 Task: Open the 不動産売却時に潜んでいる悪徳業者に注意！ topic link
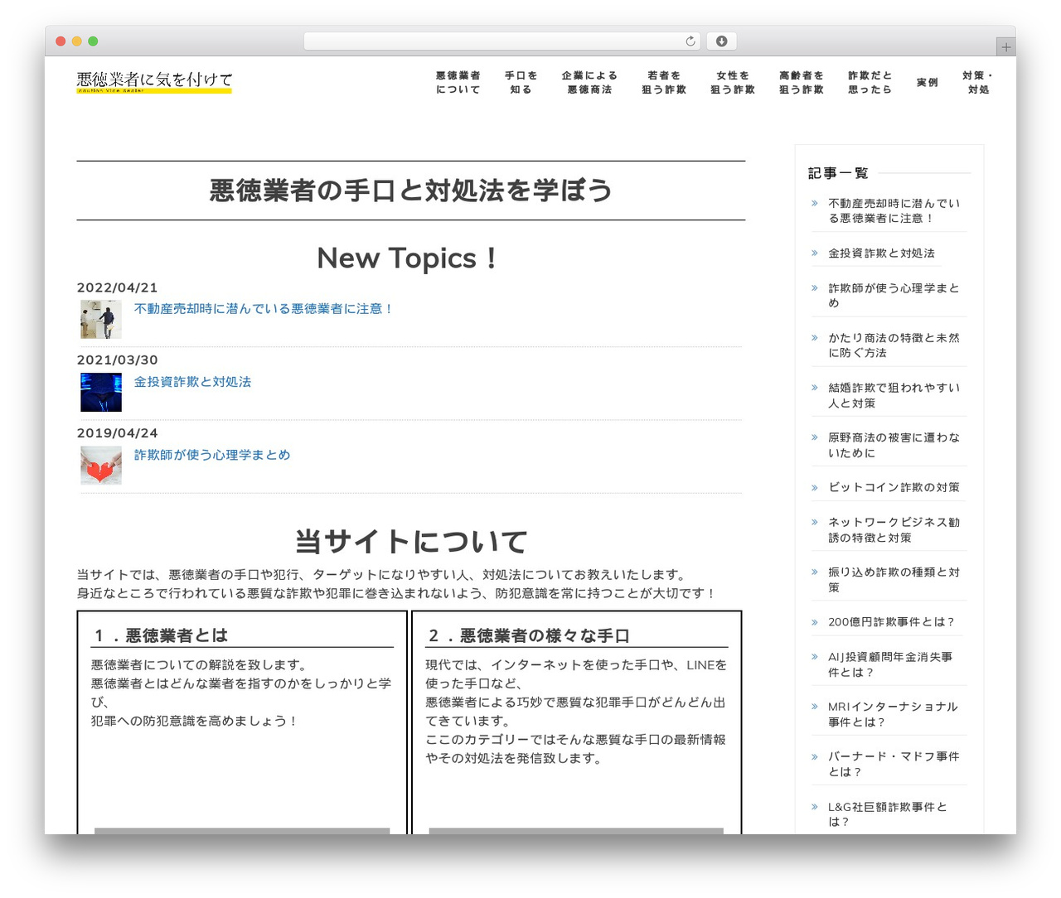click(264, 309)
